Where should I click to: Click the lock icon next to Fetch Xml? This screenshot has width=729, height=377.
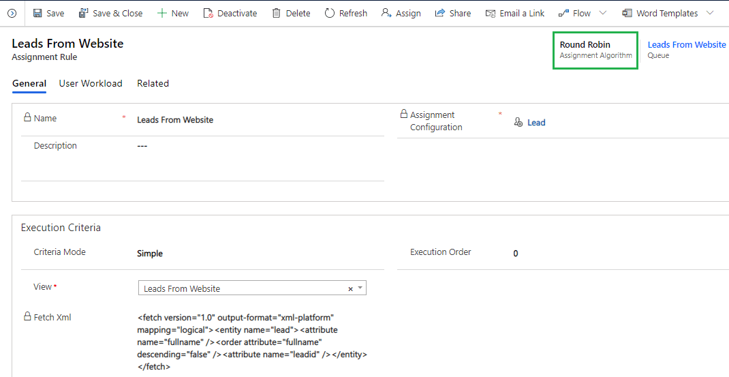point(27,316)
